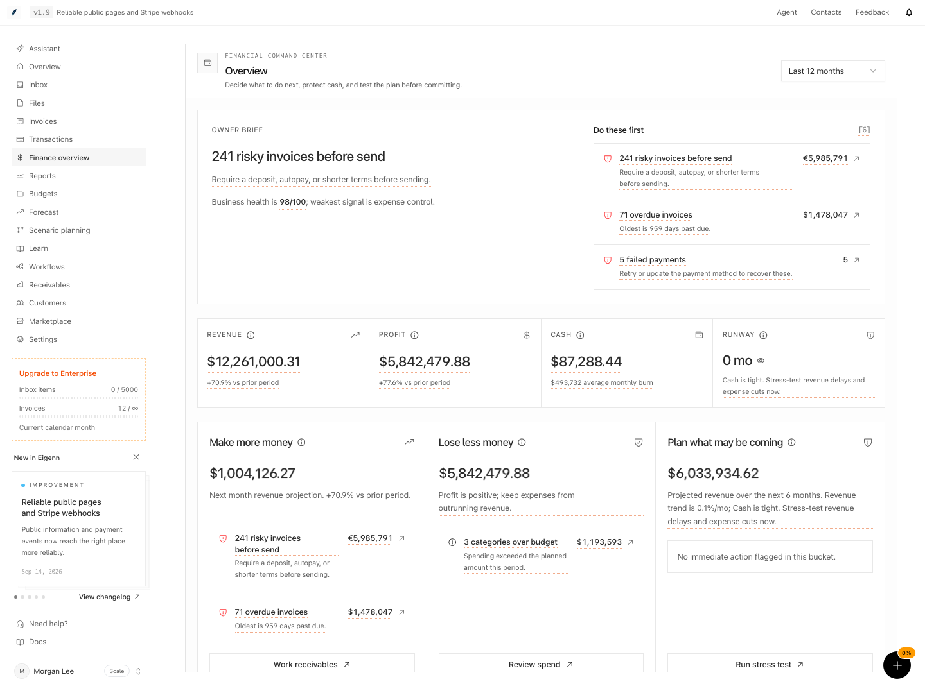Go to Invoices in the sidebar
Image resolution: width=925 pixels, height=693 pixels.
coord(78,121)
